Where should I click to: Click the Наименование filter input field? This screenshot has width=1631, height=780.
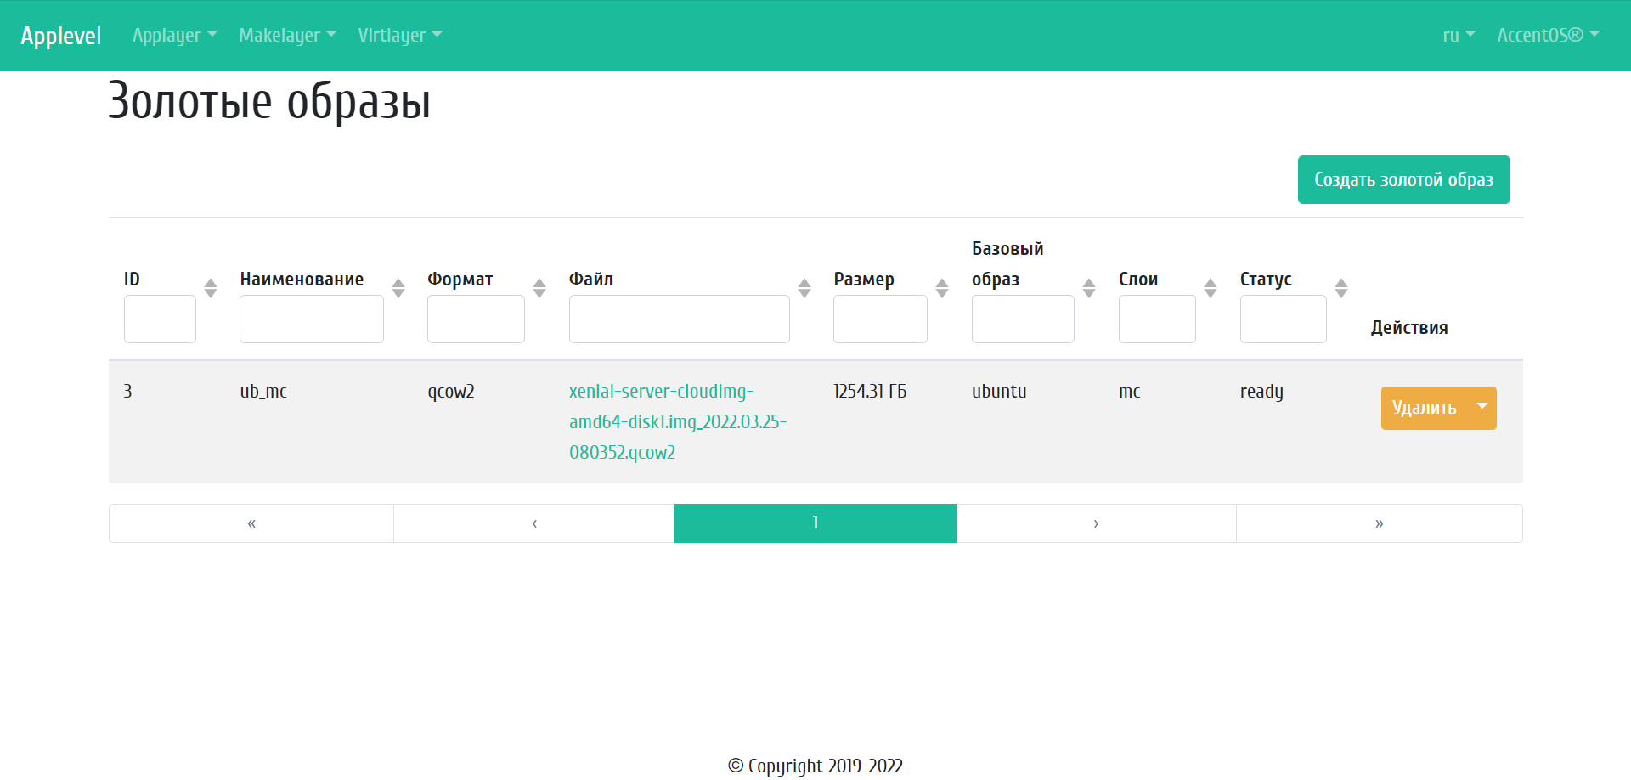point(311,319)
